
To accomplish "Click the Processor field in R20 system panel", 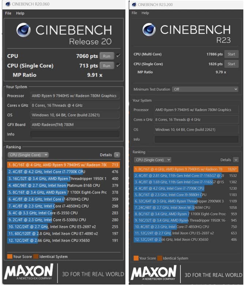I will tap(75, 96).
